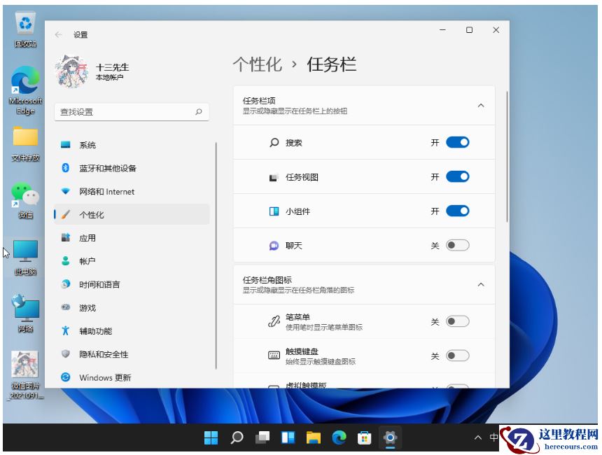Enable the 笔菜单 toggle
The width and height of the screenshot is (602, 455).
[x=458, y=321]
